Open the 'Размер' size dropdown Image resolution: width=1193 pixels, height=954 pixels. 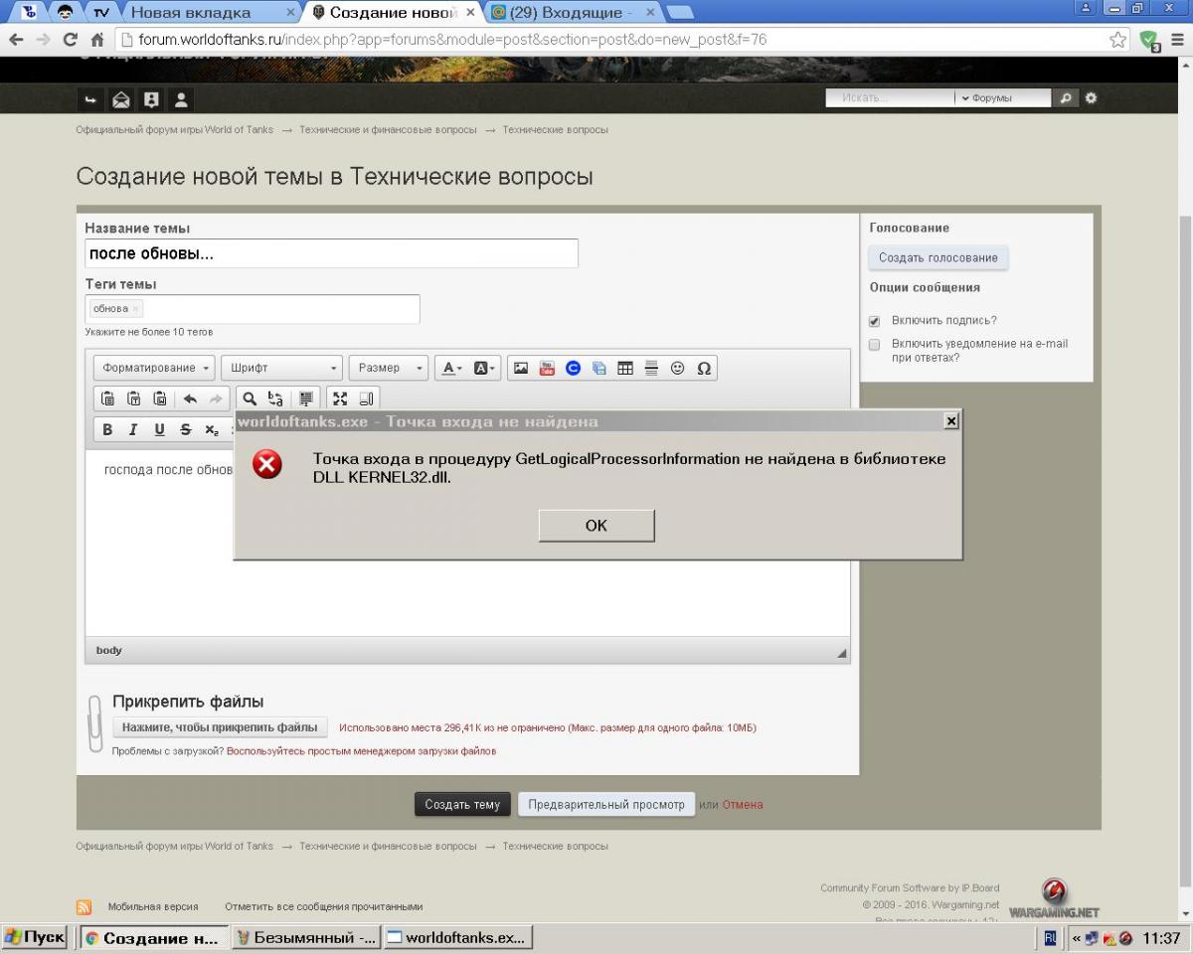tap(388, 368)
